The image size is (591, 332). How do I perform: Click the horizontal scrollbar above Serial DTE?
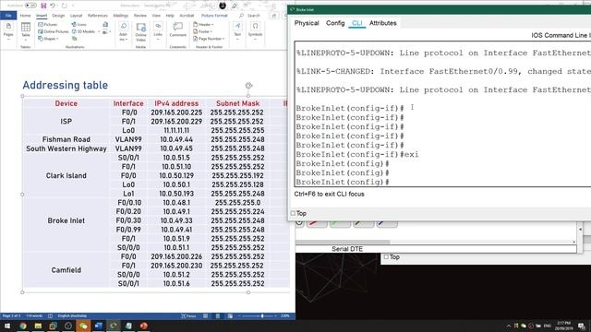[x=343, y=242]
